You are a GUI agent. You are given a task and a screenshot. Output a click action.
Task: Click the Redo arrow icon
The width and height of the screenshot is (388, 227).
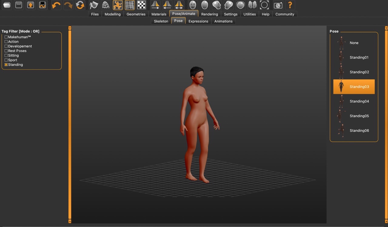click(68, 5)
